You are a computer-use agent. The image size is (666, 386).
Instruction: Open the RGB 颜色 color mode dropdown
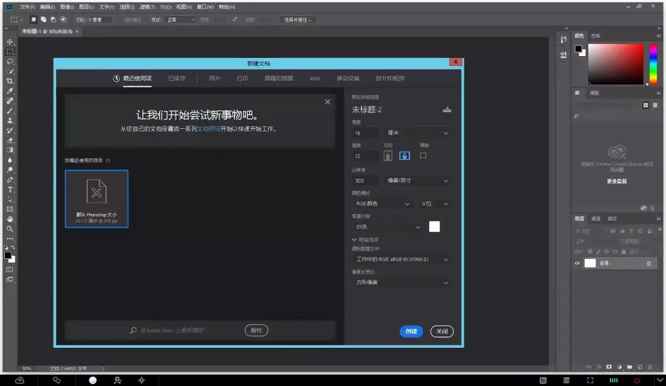[x=382, y=203]
